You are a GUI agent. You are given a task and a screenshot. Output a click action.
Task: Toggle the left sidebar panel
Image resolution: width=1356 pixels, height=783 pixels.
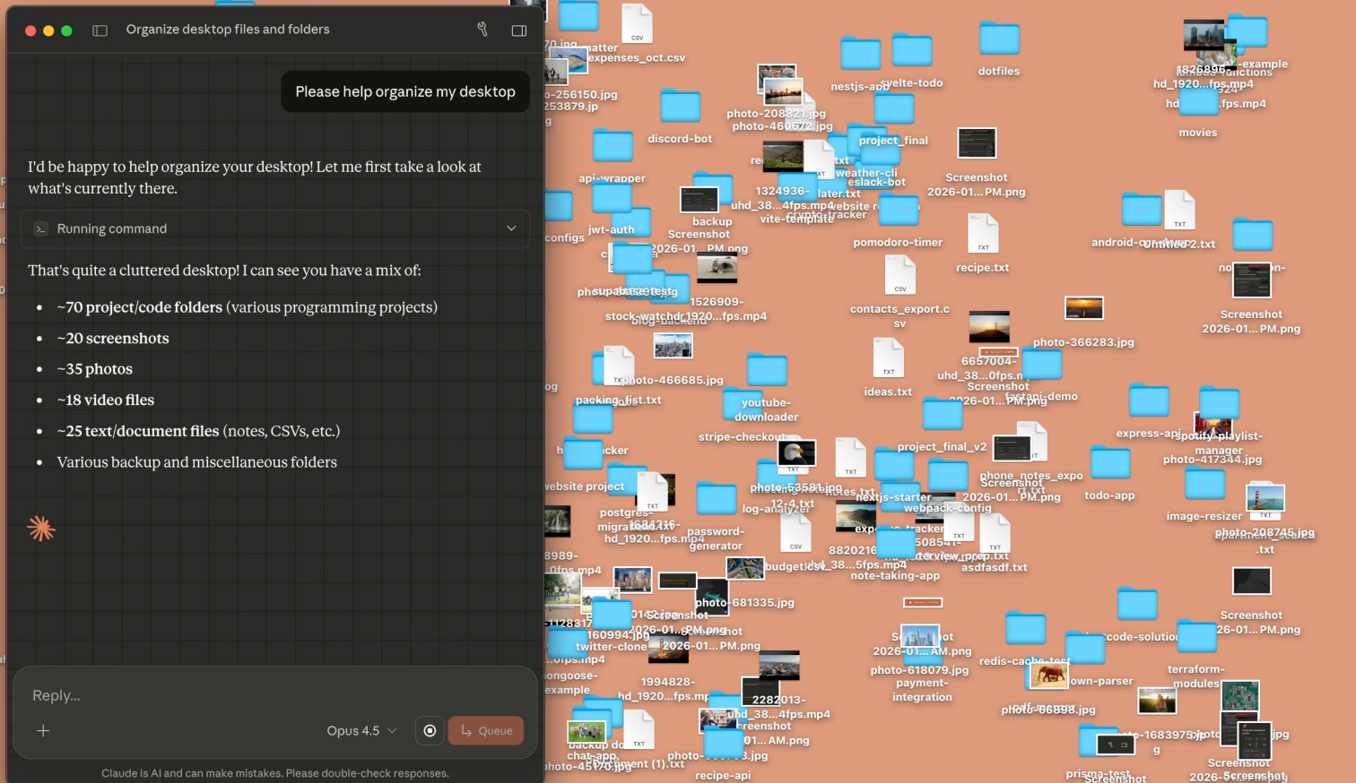(x=100, y=30)
